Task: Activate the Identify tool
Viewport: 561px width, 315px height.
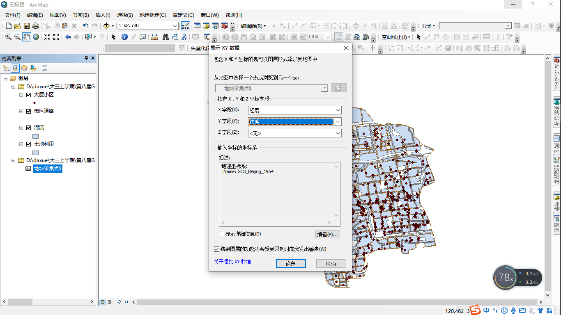Action: pyautogui.click(x=125, y=37)
